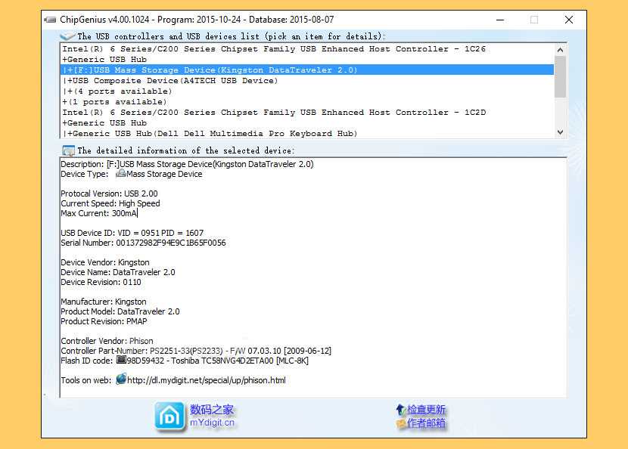
Task: Click the globe icon beside Tools on web
Action: (121, 379)
